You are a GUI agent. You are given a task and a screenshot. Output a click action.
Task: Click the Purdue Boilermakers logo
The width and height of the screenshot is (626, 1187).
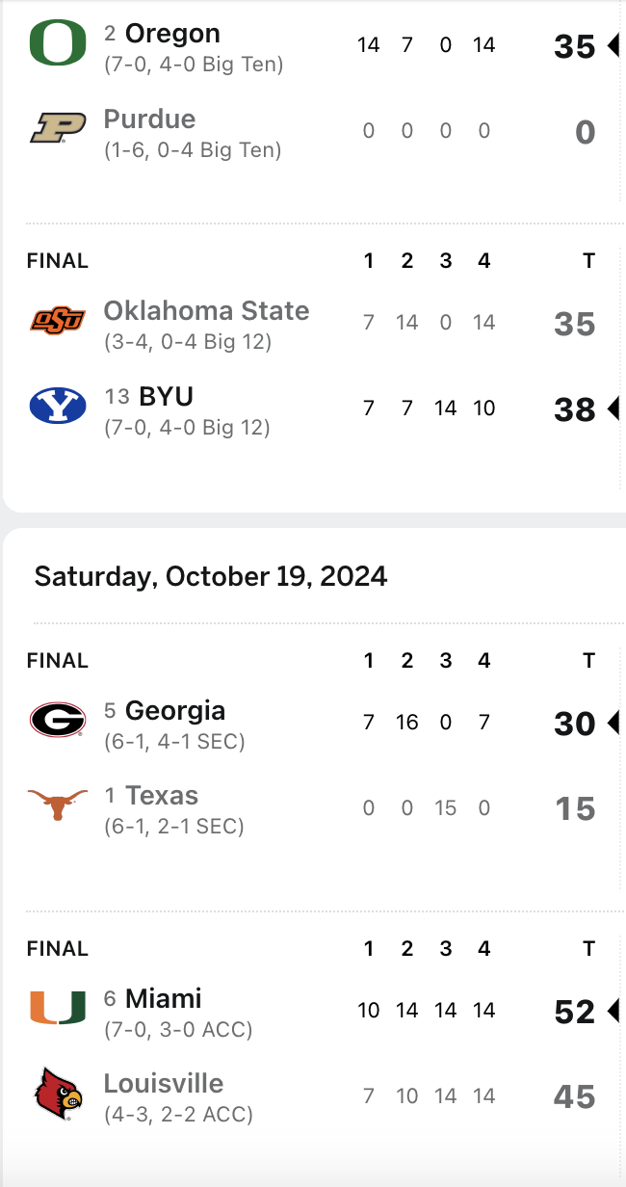(58, 129)
